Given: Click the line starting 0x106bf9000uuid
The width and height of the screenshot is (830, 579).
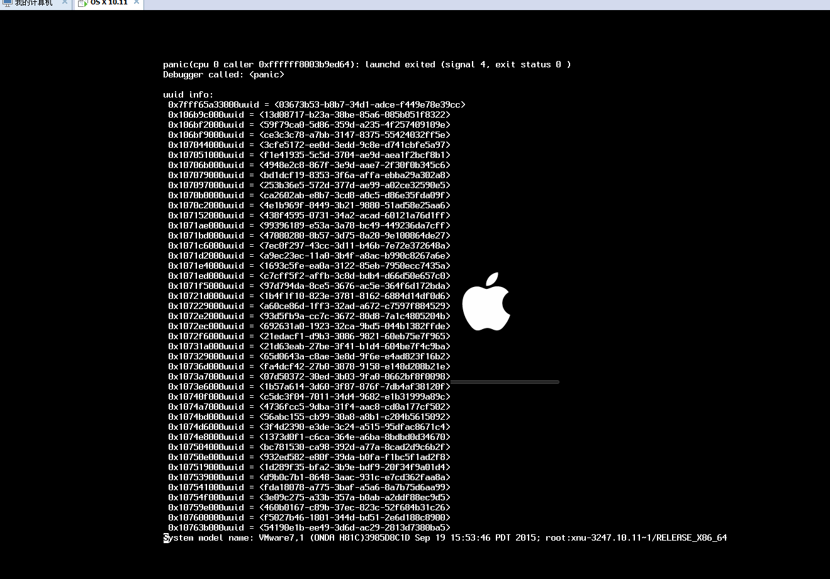Looking at the screenshot, I should coord(309,135).
